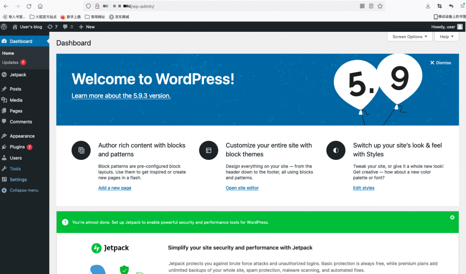Open 移动设备上的书签 folder
This screenshot has height=274, width=466.
[x=450, y=17]
